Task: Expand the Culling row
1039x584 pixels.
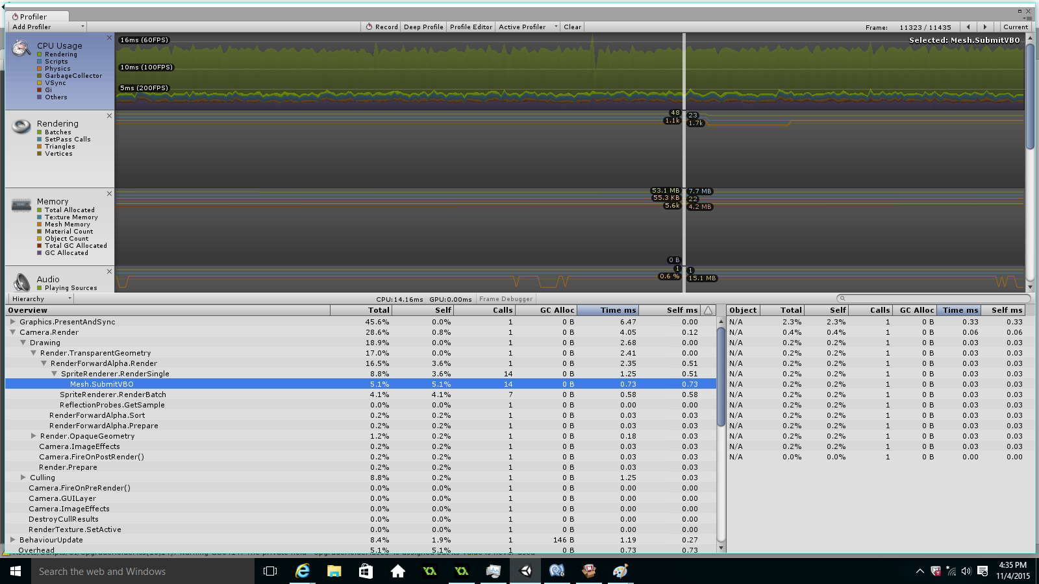Action: click(23, 478)
